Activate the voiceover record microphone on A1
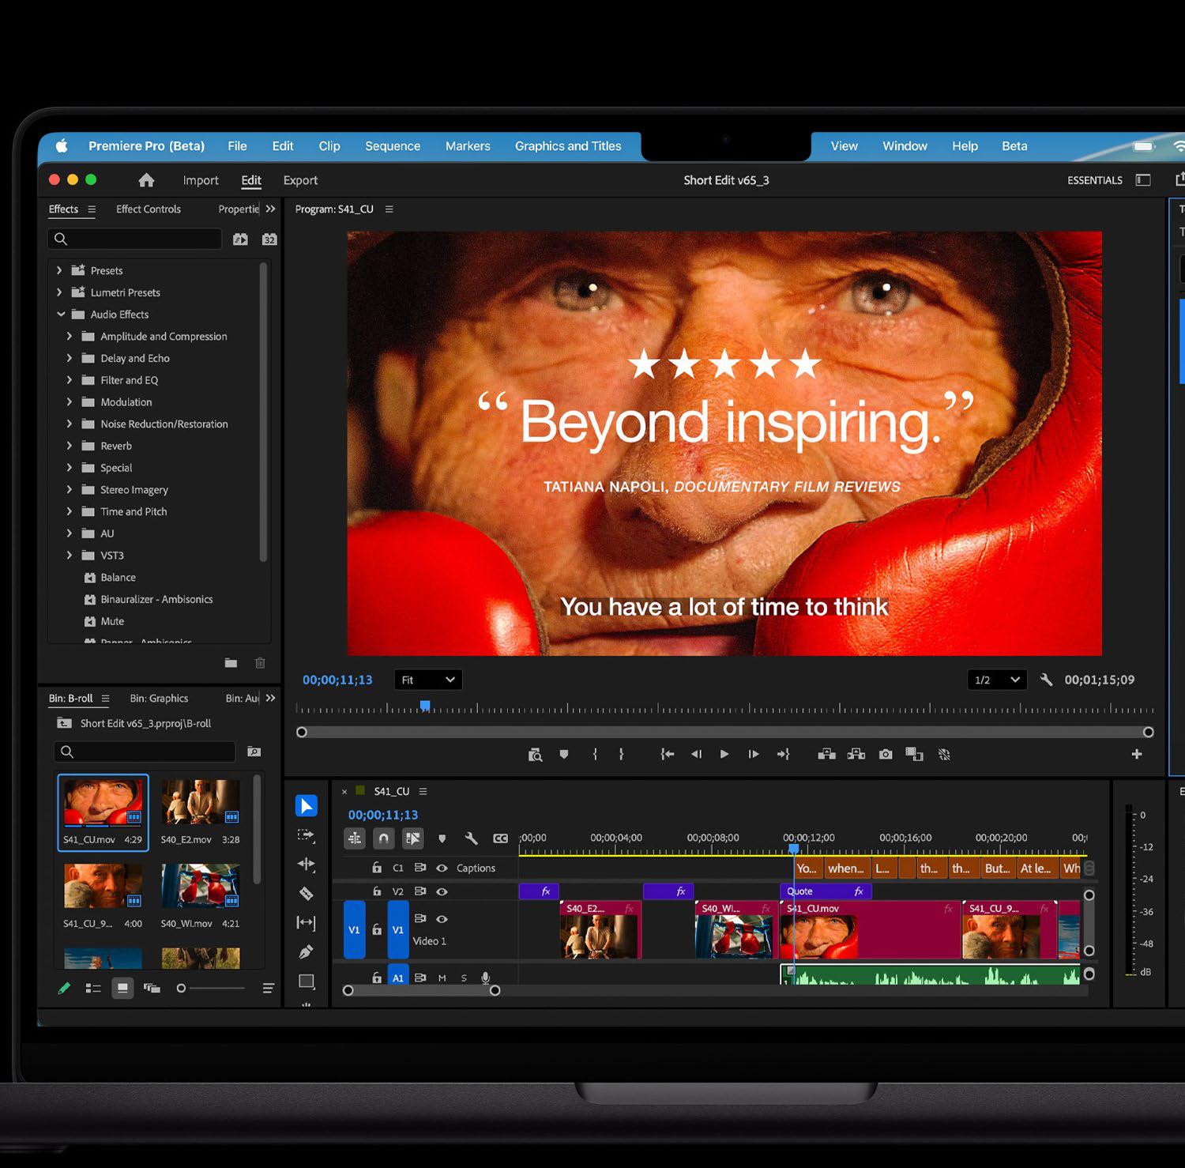1185x1168 pixels. (486, 978)
